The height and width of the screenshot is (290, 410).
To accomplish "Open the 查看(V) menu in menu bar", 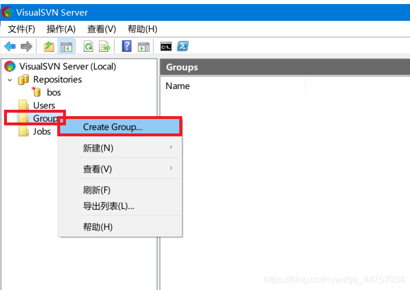I will pos(101,29).
